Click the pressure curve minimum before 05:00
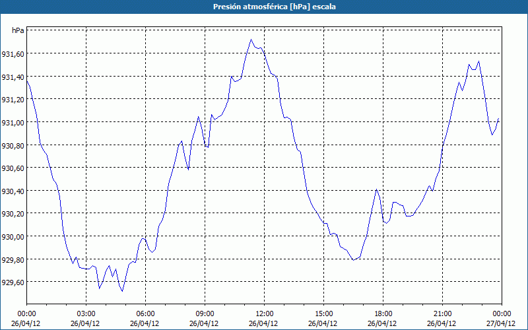Viewport: 528px width, 330px height. click(122, 291)
